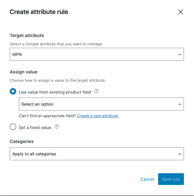Click the 'Target attribute' section heading
The image size is (194, 196).
(x=27, y=36)
